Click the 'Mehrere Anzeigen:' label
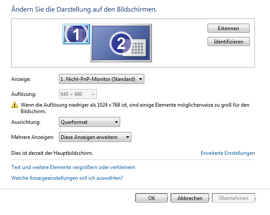Image resolution: width=270 pixels, height=215 pixels. (33, 137)
